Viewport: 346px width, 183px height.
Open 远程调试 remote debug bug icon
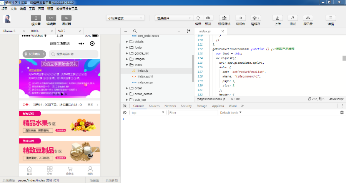point(225,18)
